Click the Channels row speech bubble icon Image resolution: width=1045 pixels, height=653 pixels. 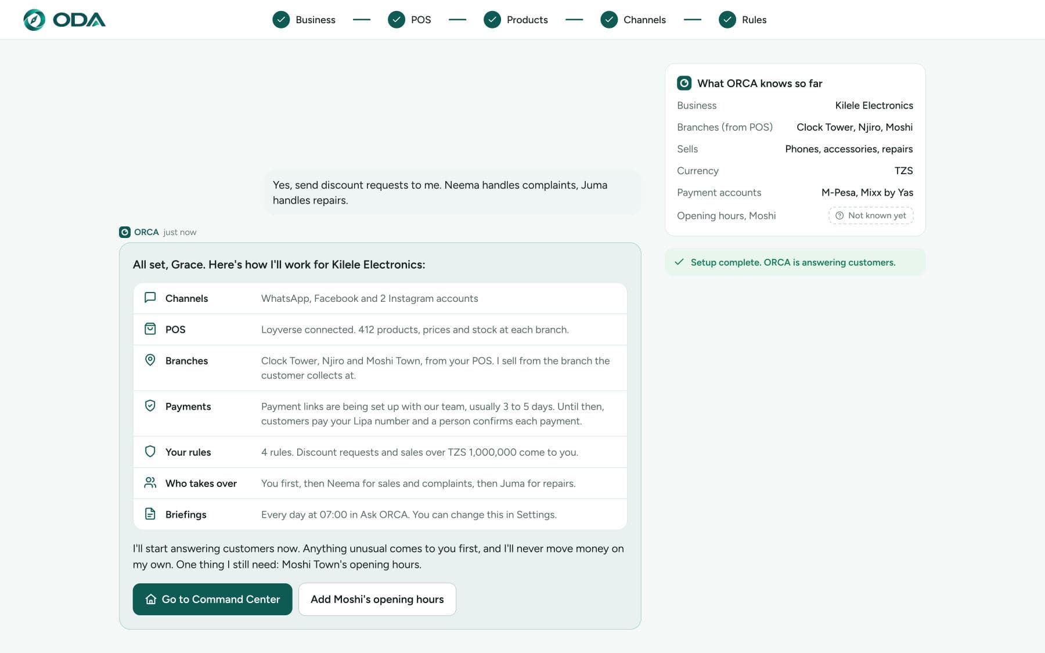tap(150, 298)
